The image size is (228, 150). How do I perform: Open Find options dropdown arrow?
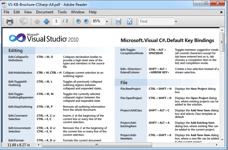coord(176,21)
